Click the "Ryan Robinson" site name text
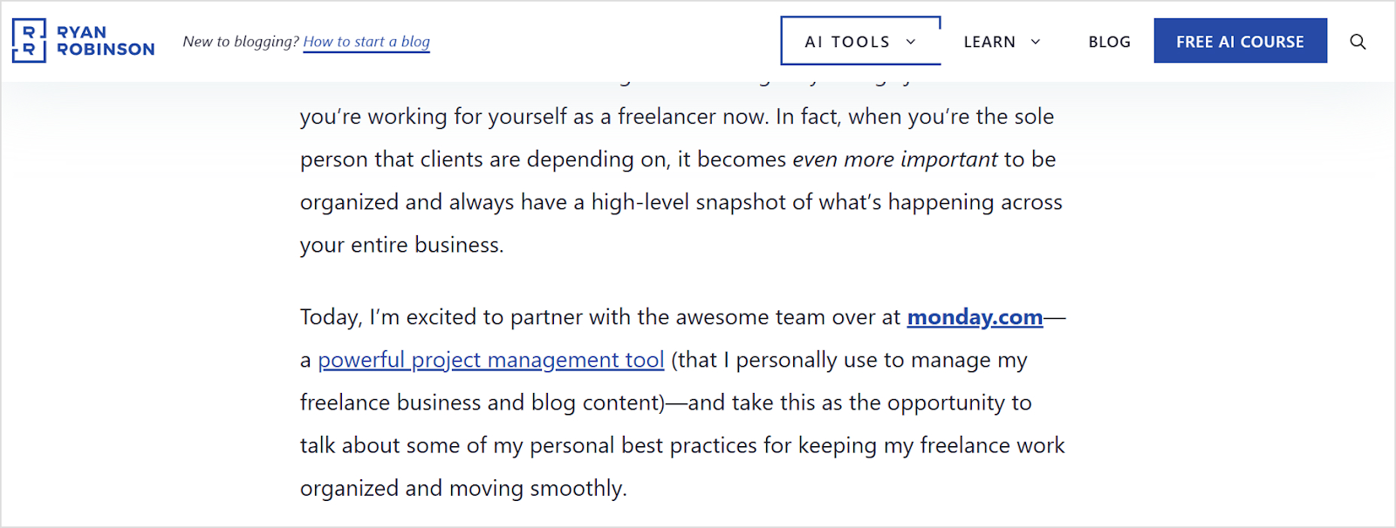Viewport: 1396px width, 528px height. (106, 41)
